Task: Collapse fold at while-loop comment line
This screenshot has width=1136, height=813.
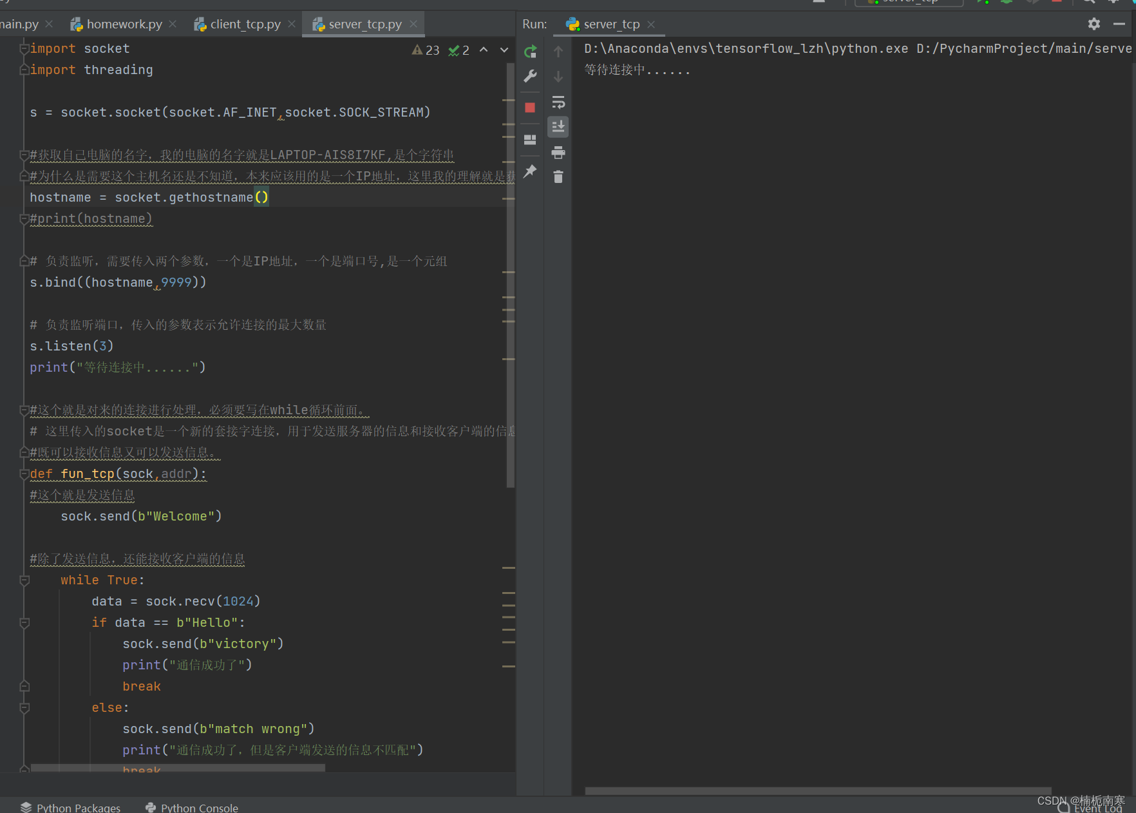Action: pos(24,410)
